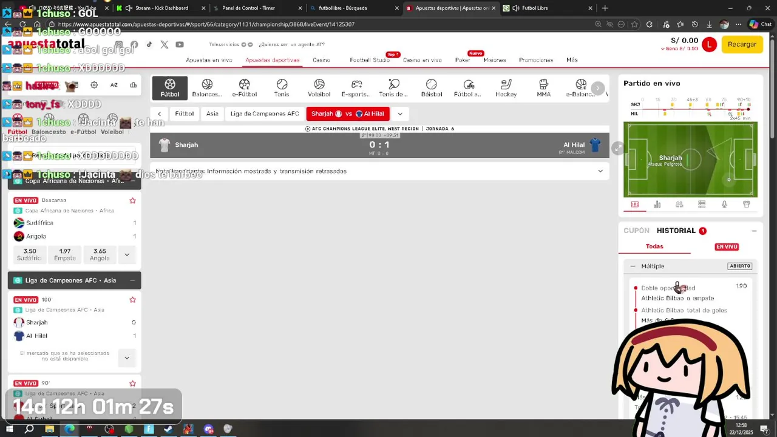Open the commentary microphone icon in match widget
Viewport: 777px width, 437px height.
tap(724, 205)
